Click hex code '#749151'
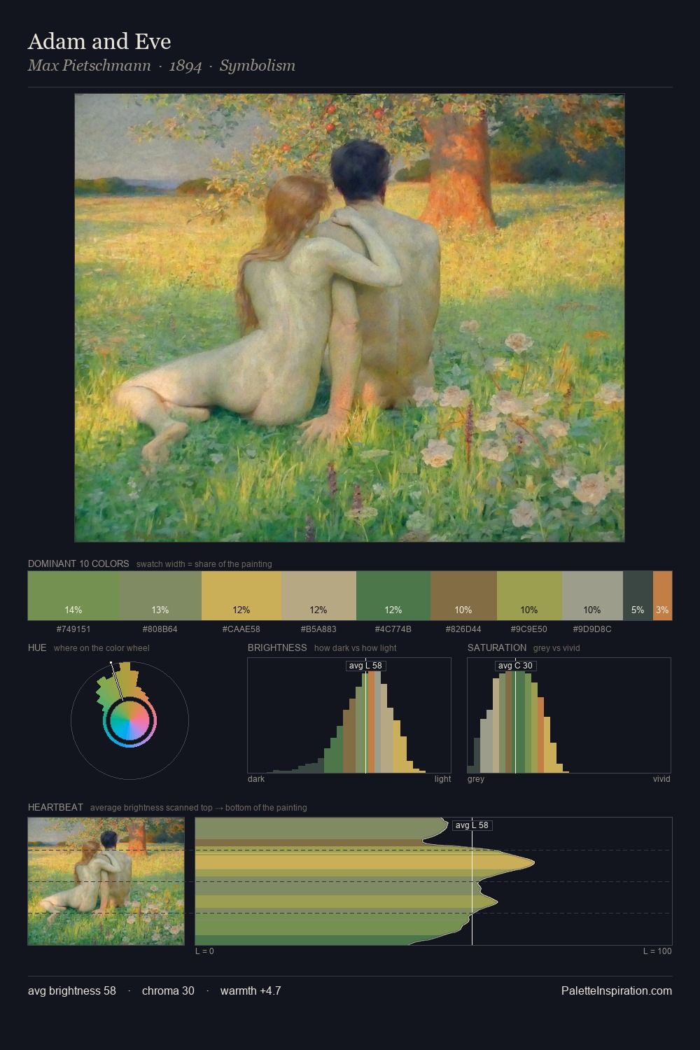The image size is (700, 1050). point(73,629)
